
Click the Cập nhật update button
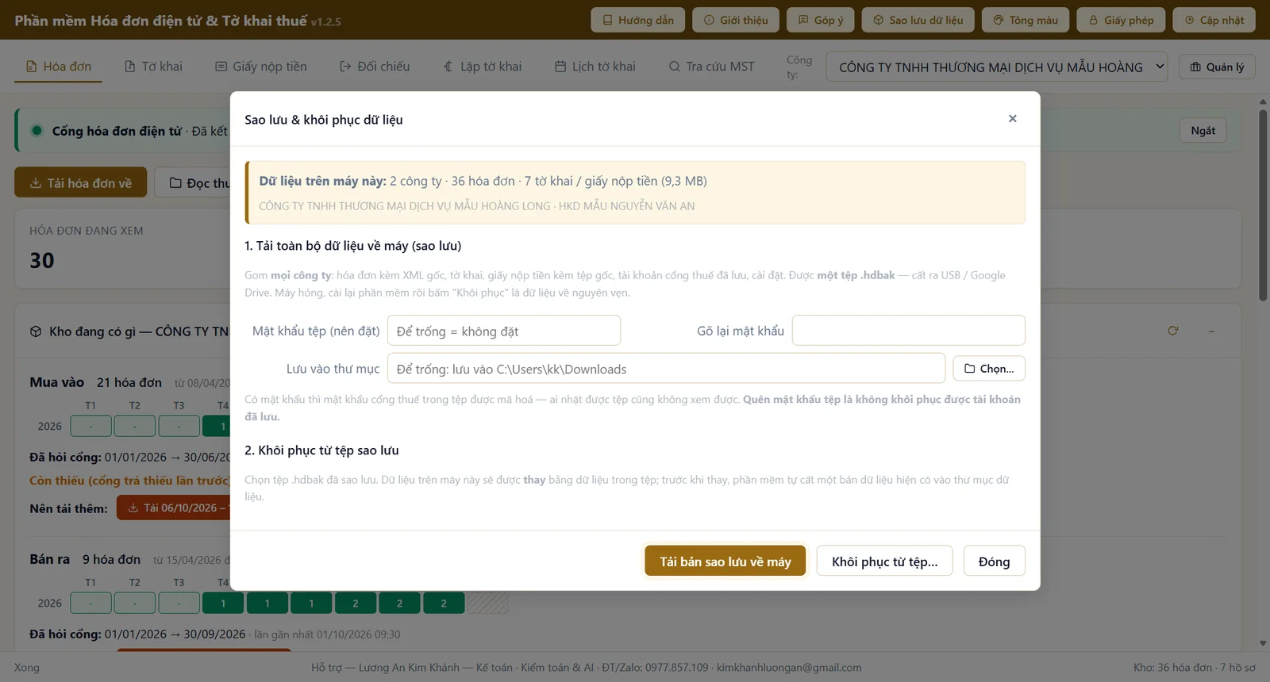(1214, 20)
